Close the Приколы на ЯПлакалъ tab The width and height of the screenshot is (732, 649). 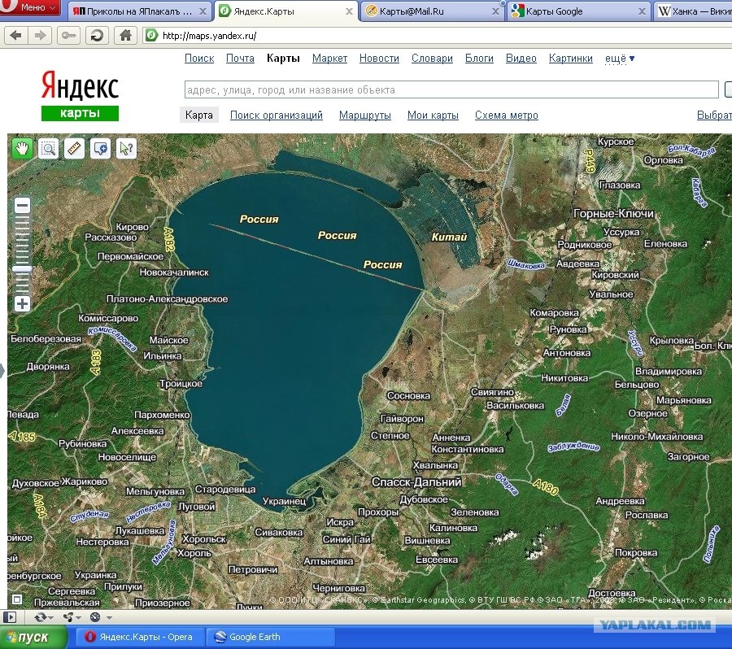coord(203,11)
